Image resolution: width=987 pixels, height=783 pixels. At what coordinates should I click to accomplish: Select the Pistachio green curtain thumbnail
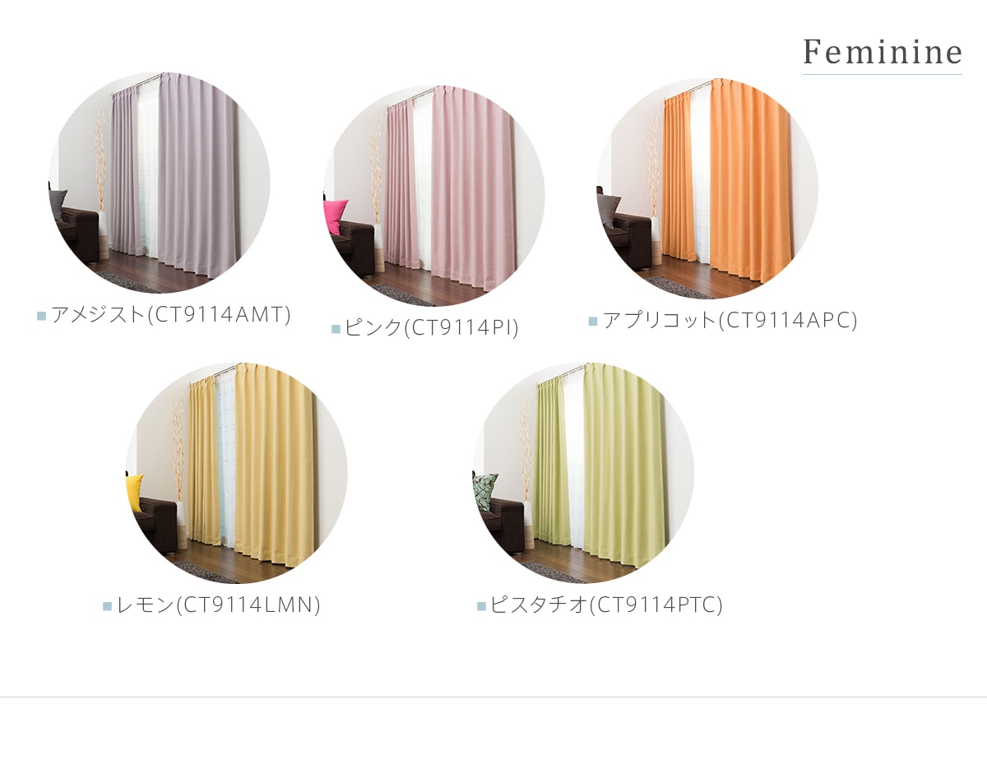pos(583,473)
